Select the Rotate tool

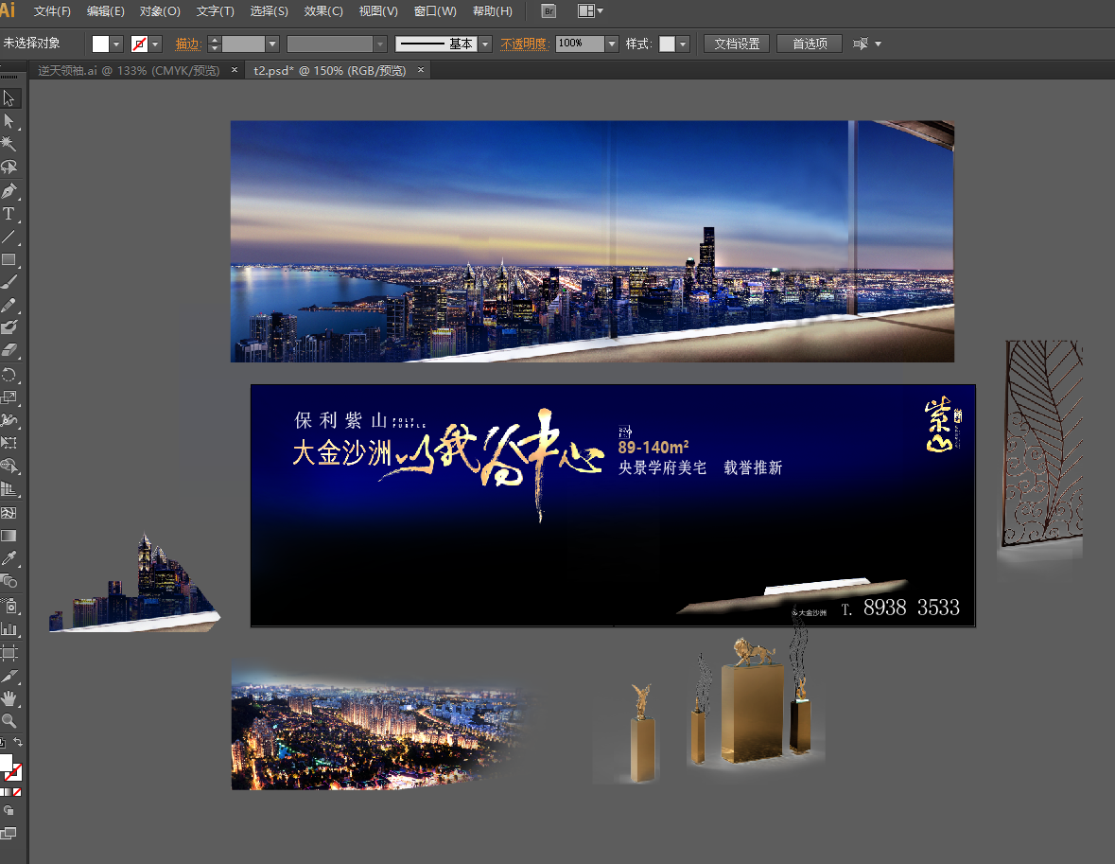pyautogui.click(x=9, y=375)
